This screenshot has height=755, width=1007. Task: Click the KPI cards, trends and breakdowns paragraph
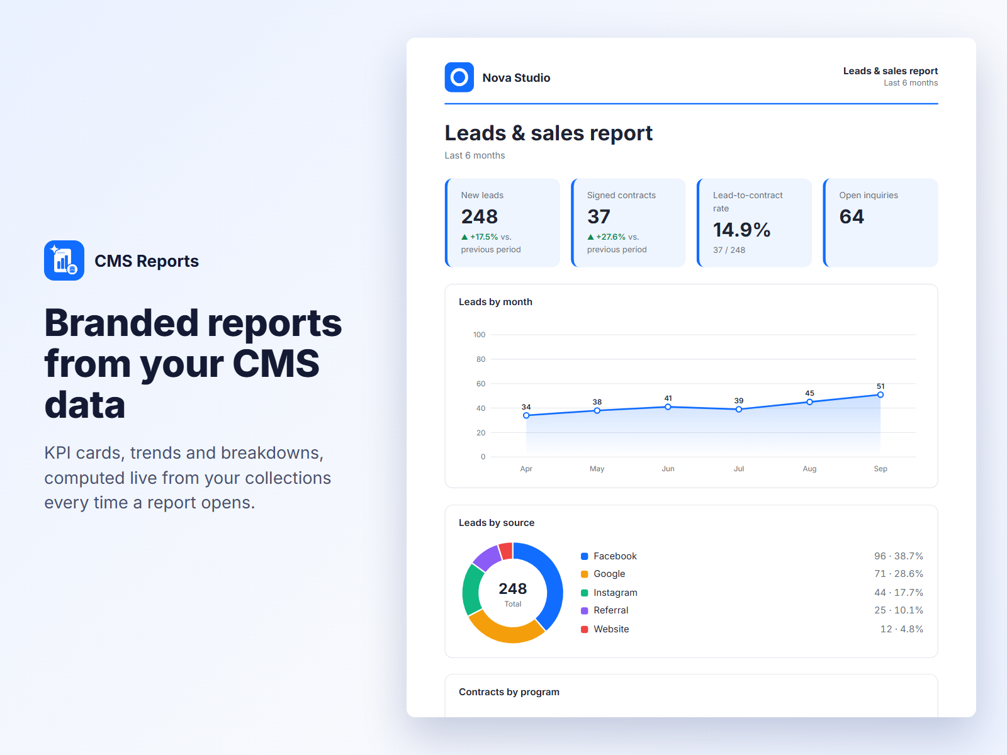188,478
